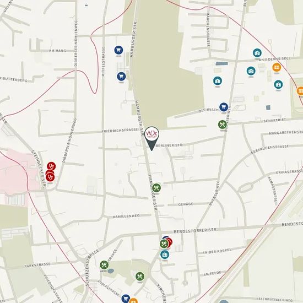Click lower red stethoscope marker by Steinbecker Str.
The height and width of the screenshot is (303, 303).
coord(51,177)
